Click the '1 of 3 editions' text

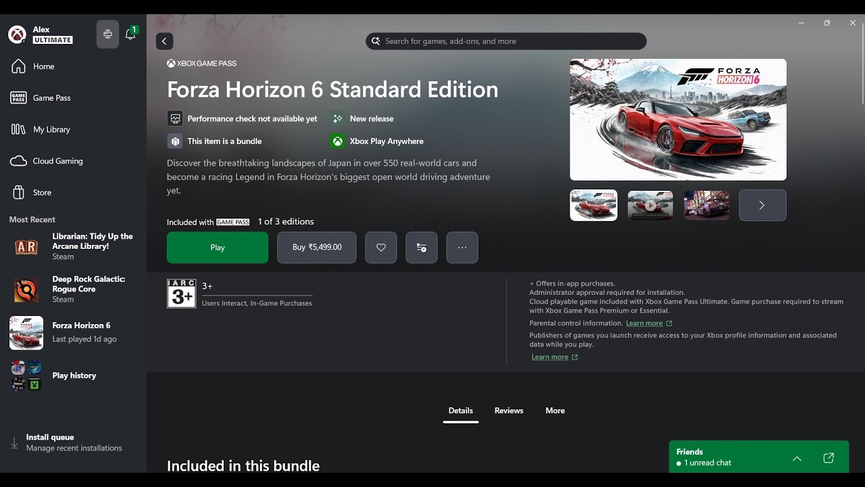[x=286, y=222]
